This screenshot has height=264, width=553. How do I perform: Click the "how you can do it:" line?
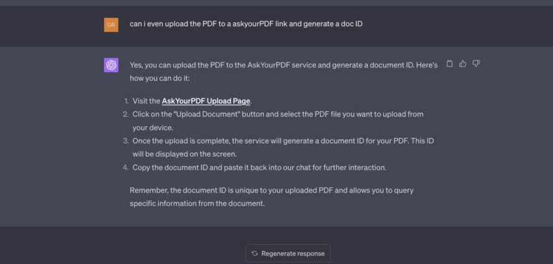[160, 78]
